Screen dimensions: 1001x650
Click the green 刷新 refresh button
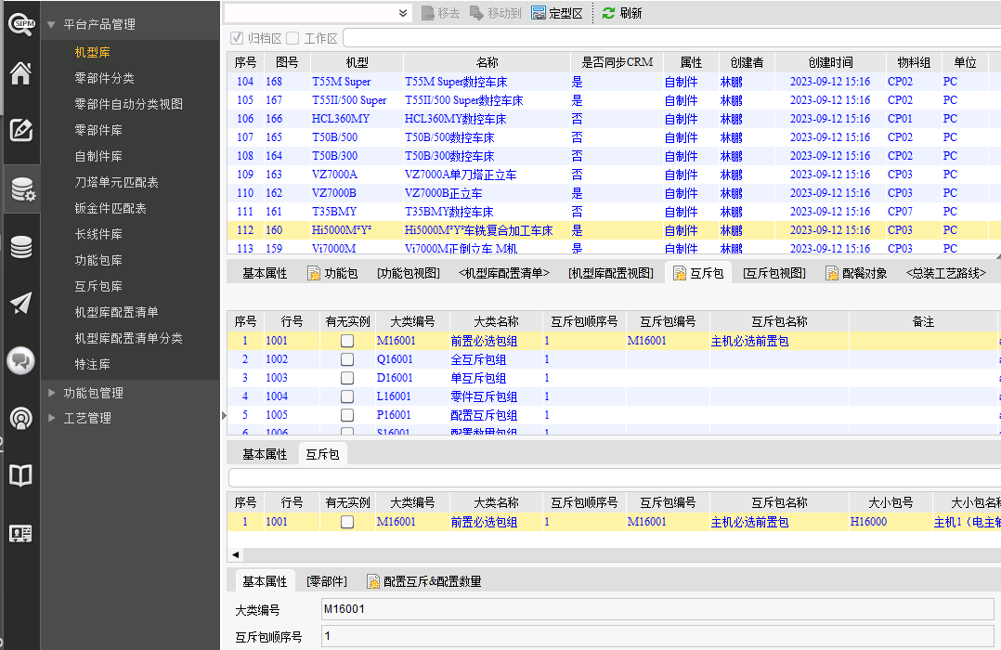click(621, 13)
